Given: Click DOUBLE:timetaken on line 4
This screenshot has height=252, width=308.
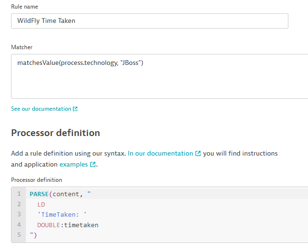Looking at the screenshot, I should coord(68,225).
